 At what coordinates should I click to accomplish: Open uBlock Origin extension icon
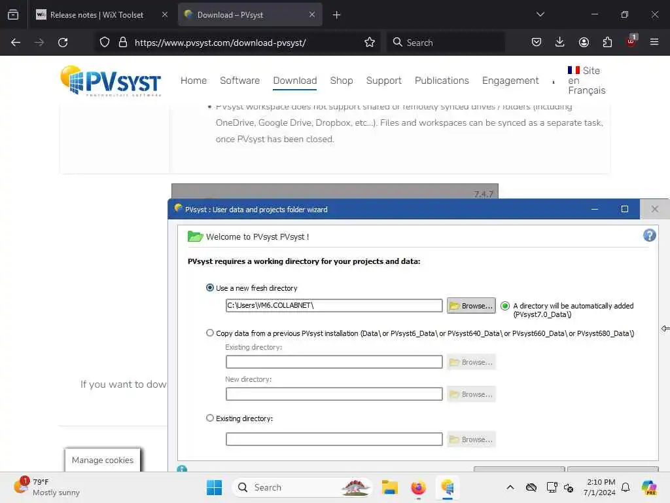click(631, 41)
